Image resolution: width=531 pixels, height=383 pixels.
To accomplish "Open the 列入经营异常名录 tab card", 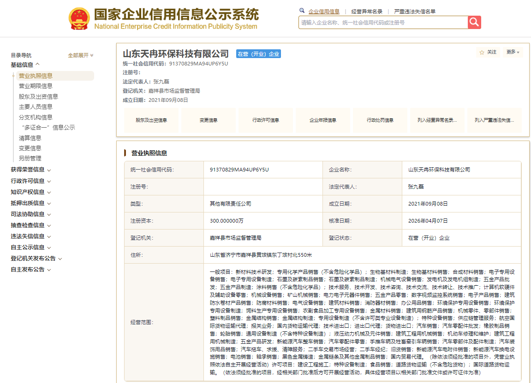I will coord(437,120).
